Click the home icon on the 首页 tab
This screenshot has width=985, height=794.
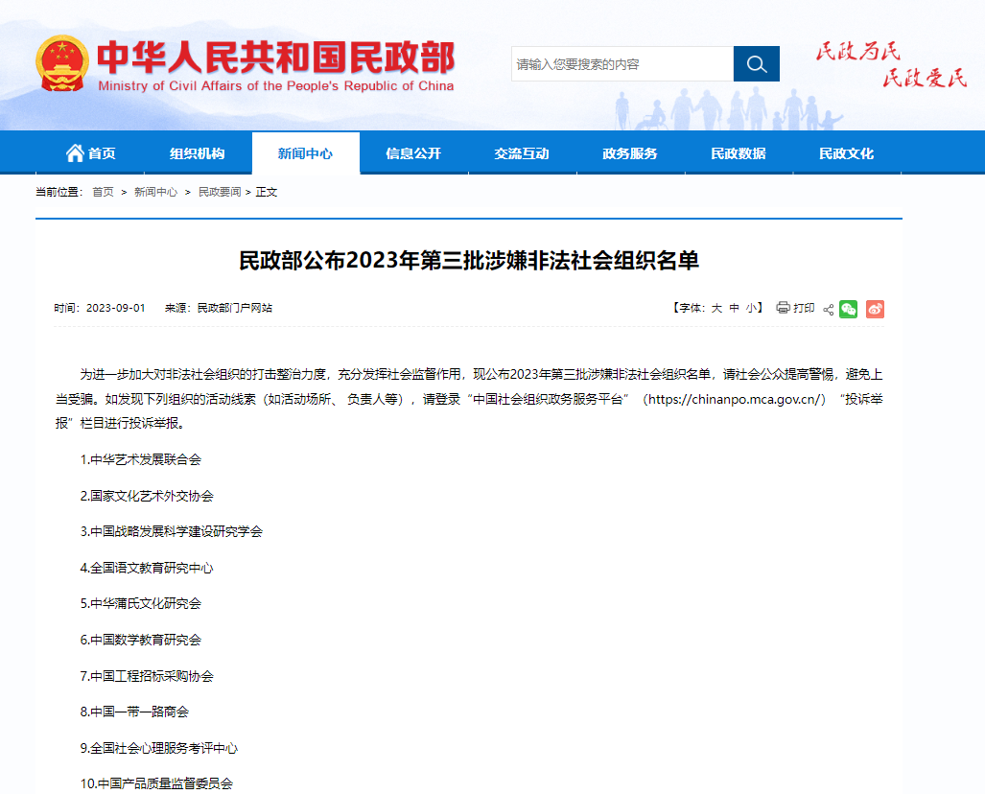[75, 152]
